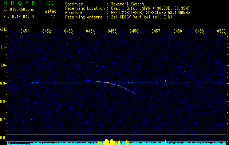Screen dimensions: 229x145
Task: Click the 0.7 kHz frequency axis label
Action: [3, 120]
